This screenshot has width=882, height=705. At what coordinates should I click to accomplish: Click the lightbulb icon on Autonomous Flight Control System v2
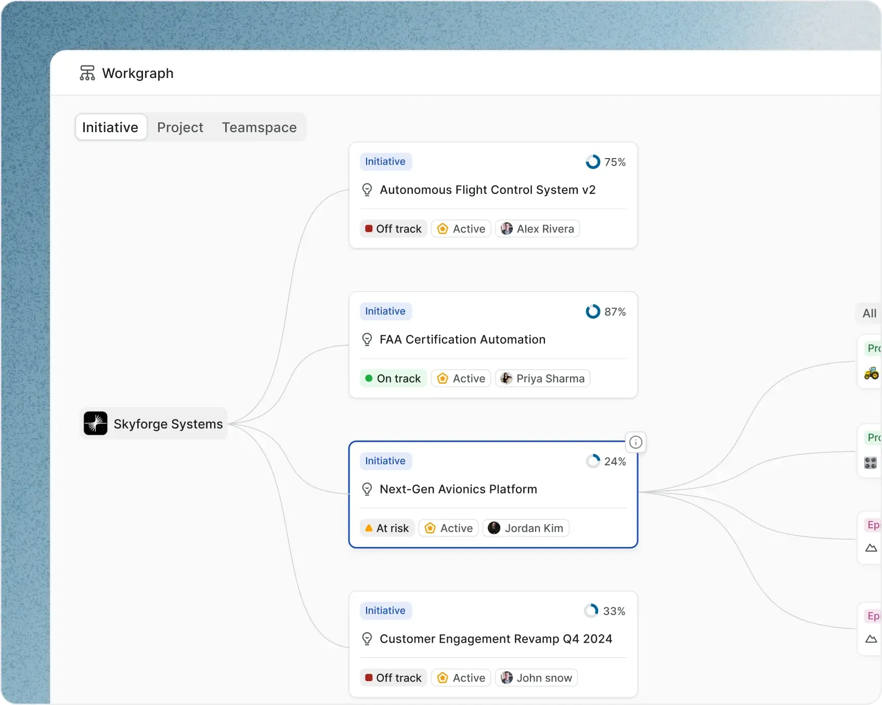(x=367, y=190)
